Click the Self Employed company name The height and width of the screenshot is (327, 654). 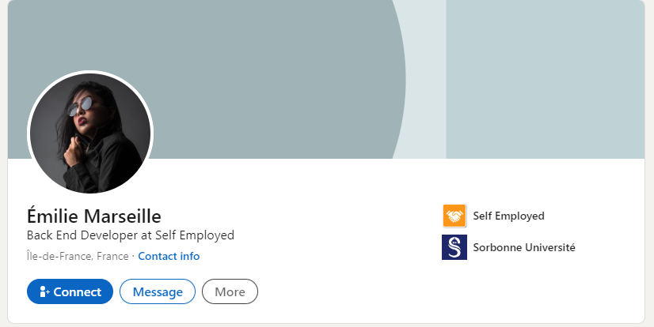pyautogui.click(x=508, y=216)
